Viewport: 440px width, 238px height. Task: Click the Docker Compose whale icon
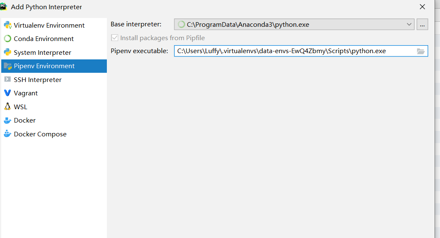(x=8, y=134)
